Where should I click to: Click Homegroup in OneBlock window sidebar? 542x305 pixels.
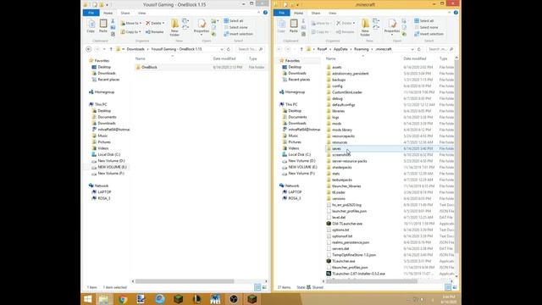point(104,92)
